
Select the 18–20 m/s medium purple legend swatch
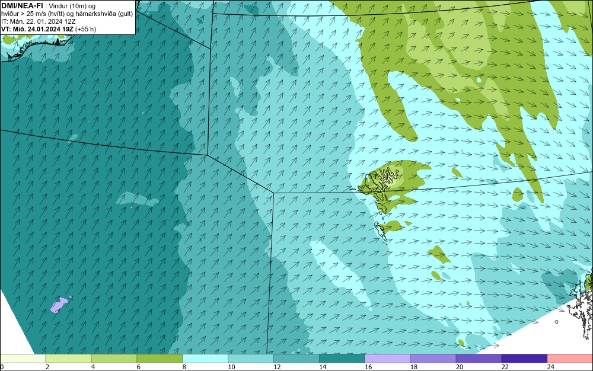pyautogui.click(x=433, y=359)
